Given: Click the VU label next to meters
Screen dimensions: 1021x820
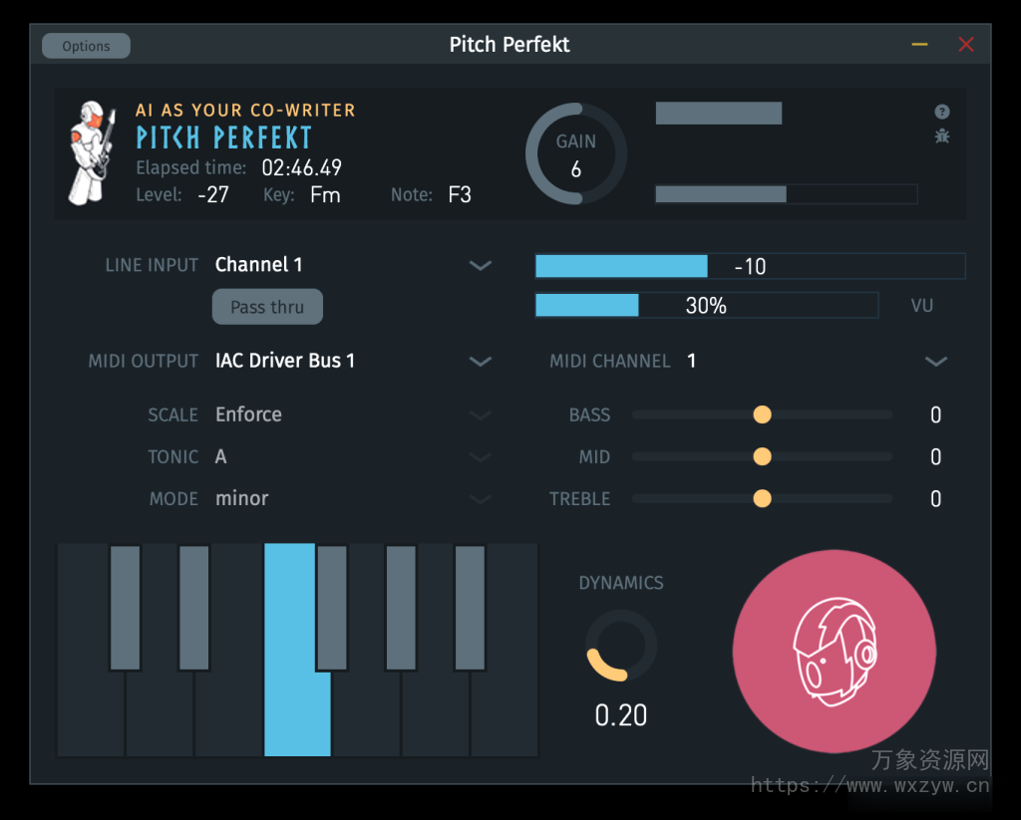Looking at the screenshot, I should click(x=922, y=306).
